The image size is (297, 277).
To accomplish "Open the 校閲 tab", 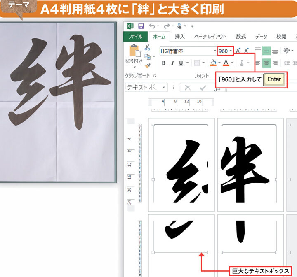I will 281,37.
